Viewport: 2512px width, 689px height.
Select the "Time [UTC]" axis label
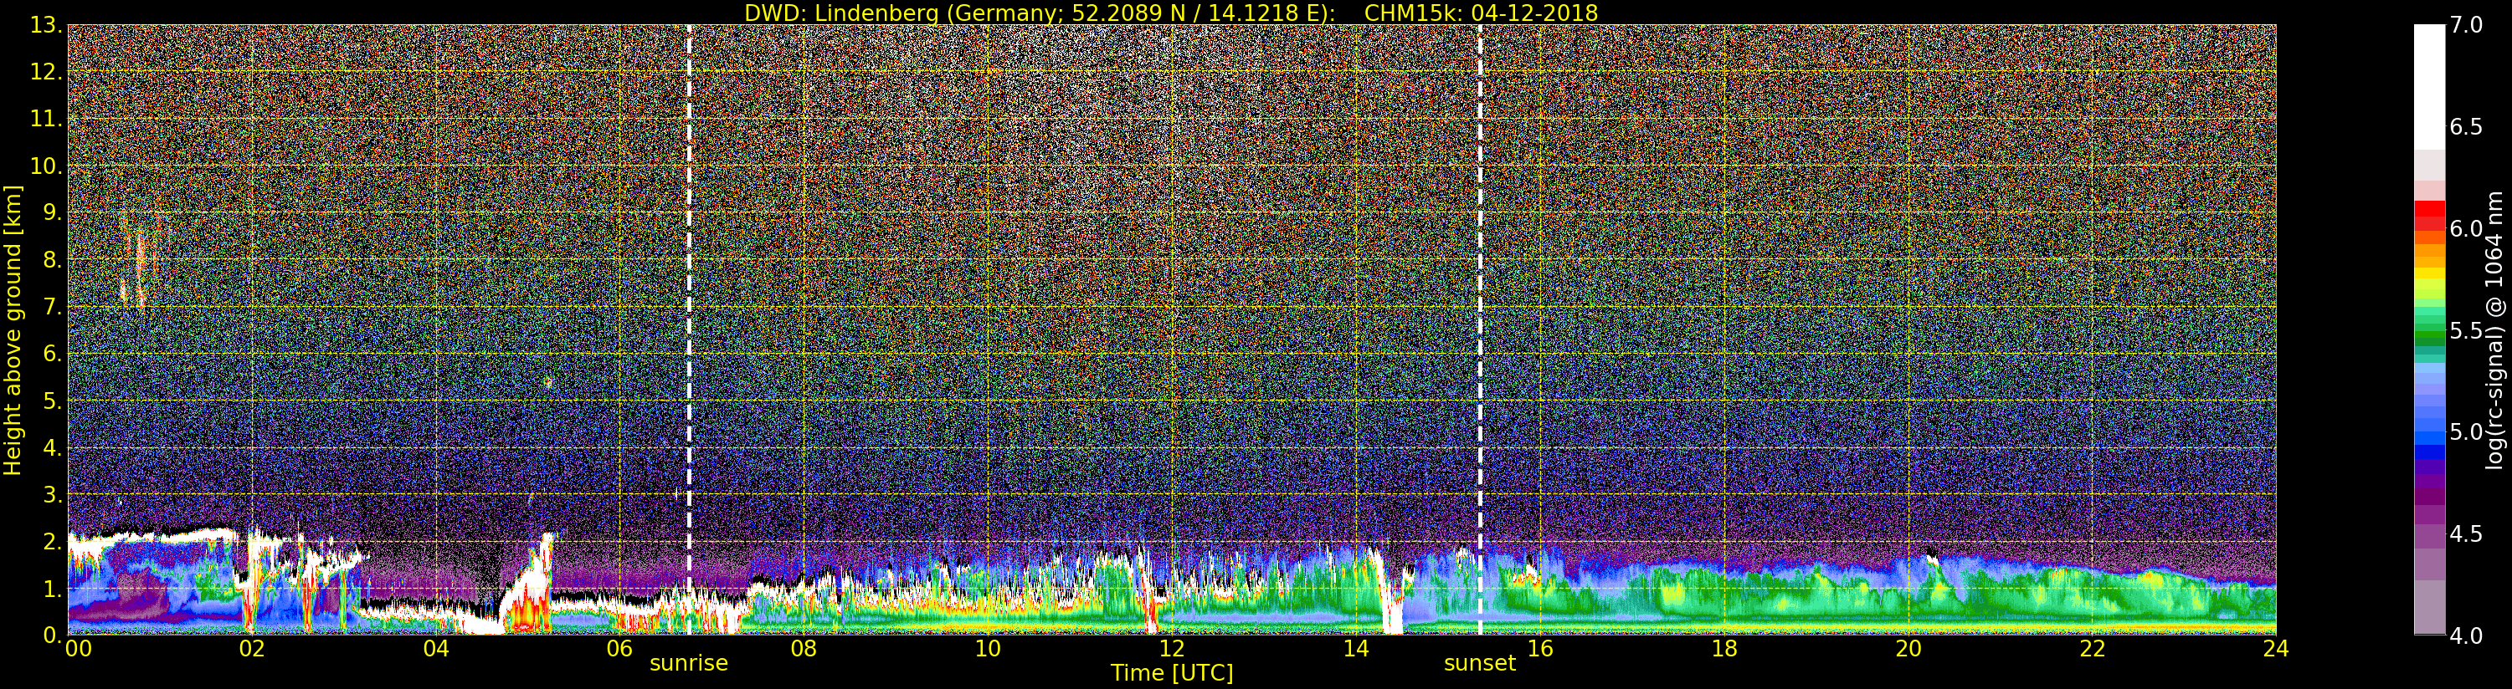pyautogui.click(x=1172, y=672)
